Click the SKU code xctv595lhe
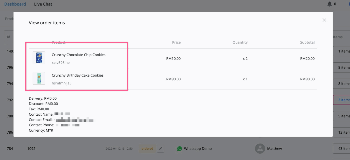Screen dimensions: 350x160 61,63
